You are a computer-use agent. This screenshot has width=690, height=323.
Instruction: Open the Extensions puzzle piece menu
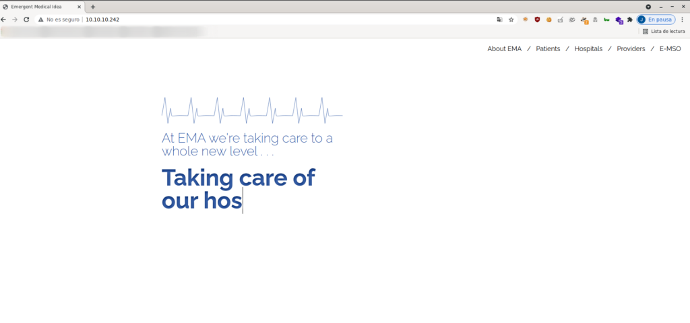[x=630, y=20]
